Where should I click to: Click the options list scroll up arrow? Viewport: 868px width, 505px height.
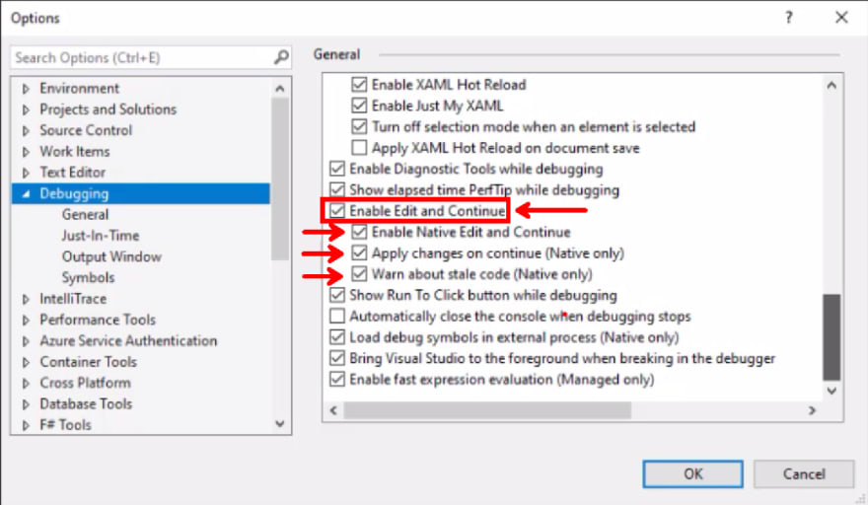pos(832,85)
